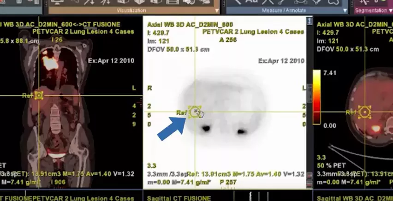Expand the Measure / Annotate dropdown arrow
The width and height of the screenshot is (393, 201).
345,11
